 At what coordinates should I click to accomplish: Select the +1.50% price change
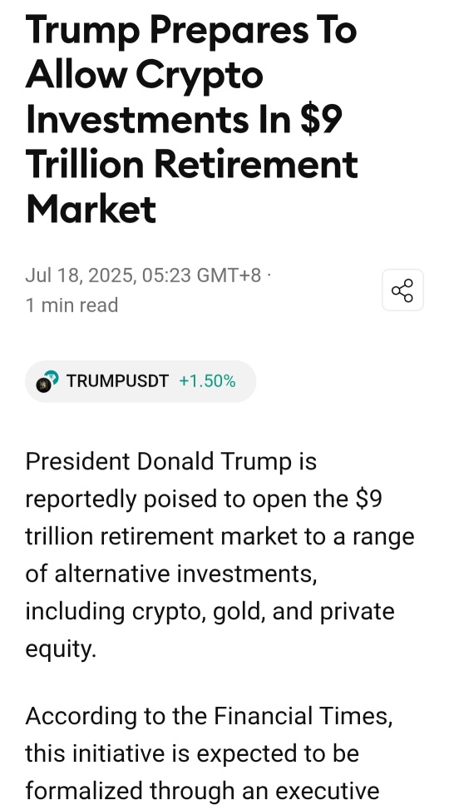pyautogui.click(x=207, y=381)
